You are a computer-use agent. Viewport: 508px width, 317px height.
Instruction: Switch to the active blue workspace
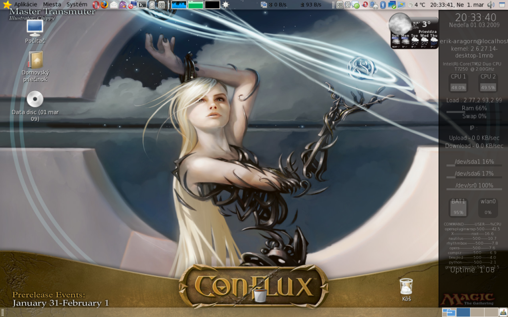[x=463, y=312]
